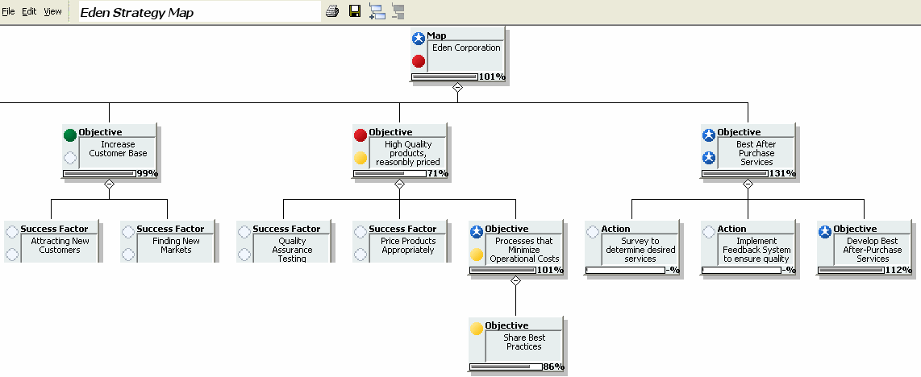The height and width of the screenshot is (377, 921).
Task: Select Share Best Practices objective text
Action: (524, 342)
